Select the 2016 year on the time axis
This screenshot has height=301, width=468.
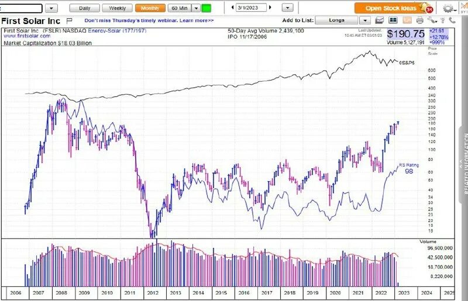(x=244, y=293)
